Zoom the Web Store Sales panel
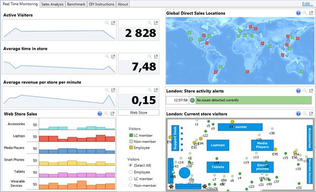316x192 pixels. 106,113
